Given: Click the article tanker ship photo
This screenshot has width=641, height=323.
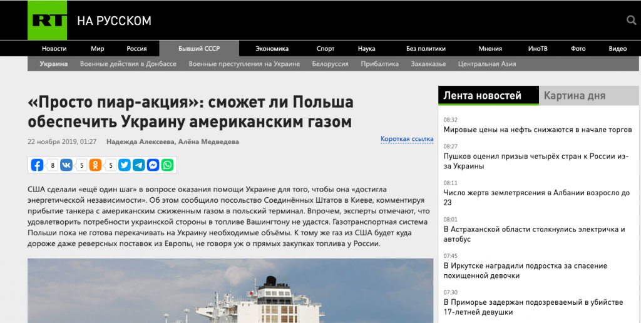Looking at the screenshot, I should [x=230, y=290].
